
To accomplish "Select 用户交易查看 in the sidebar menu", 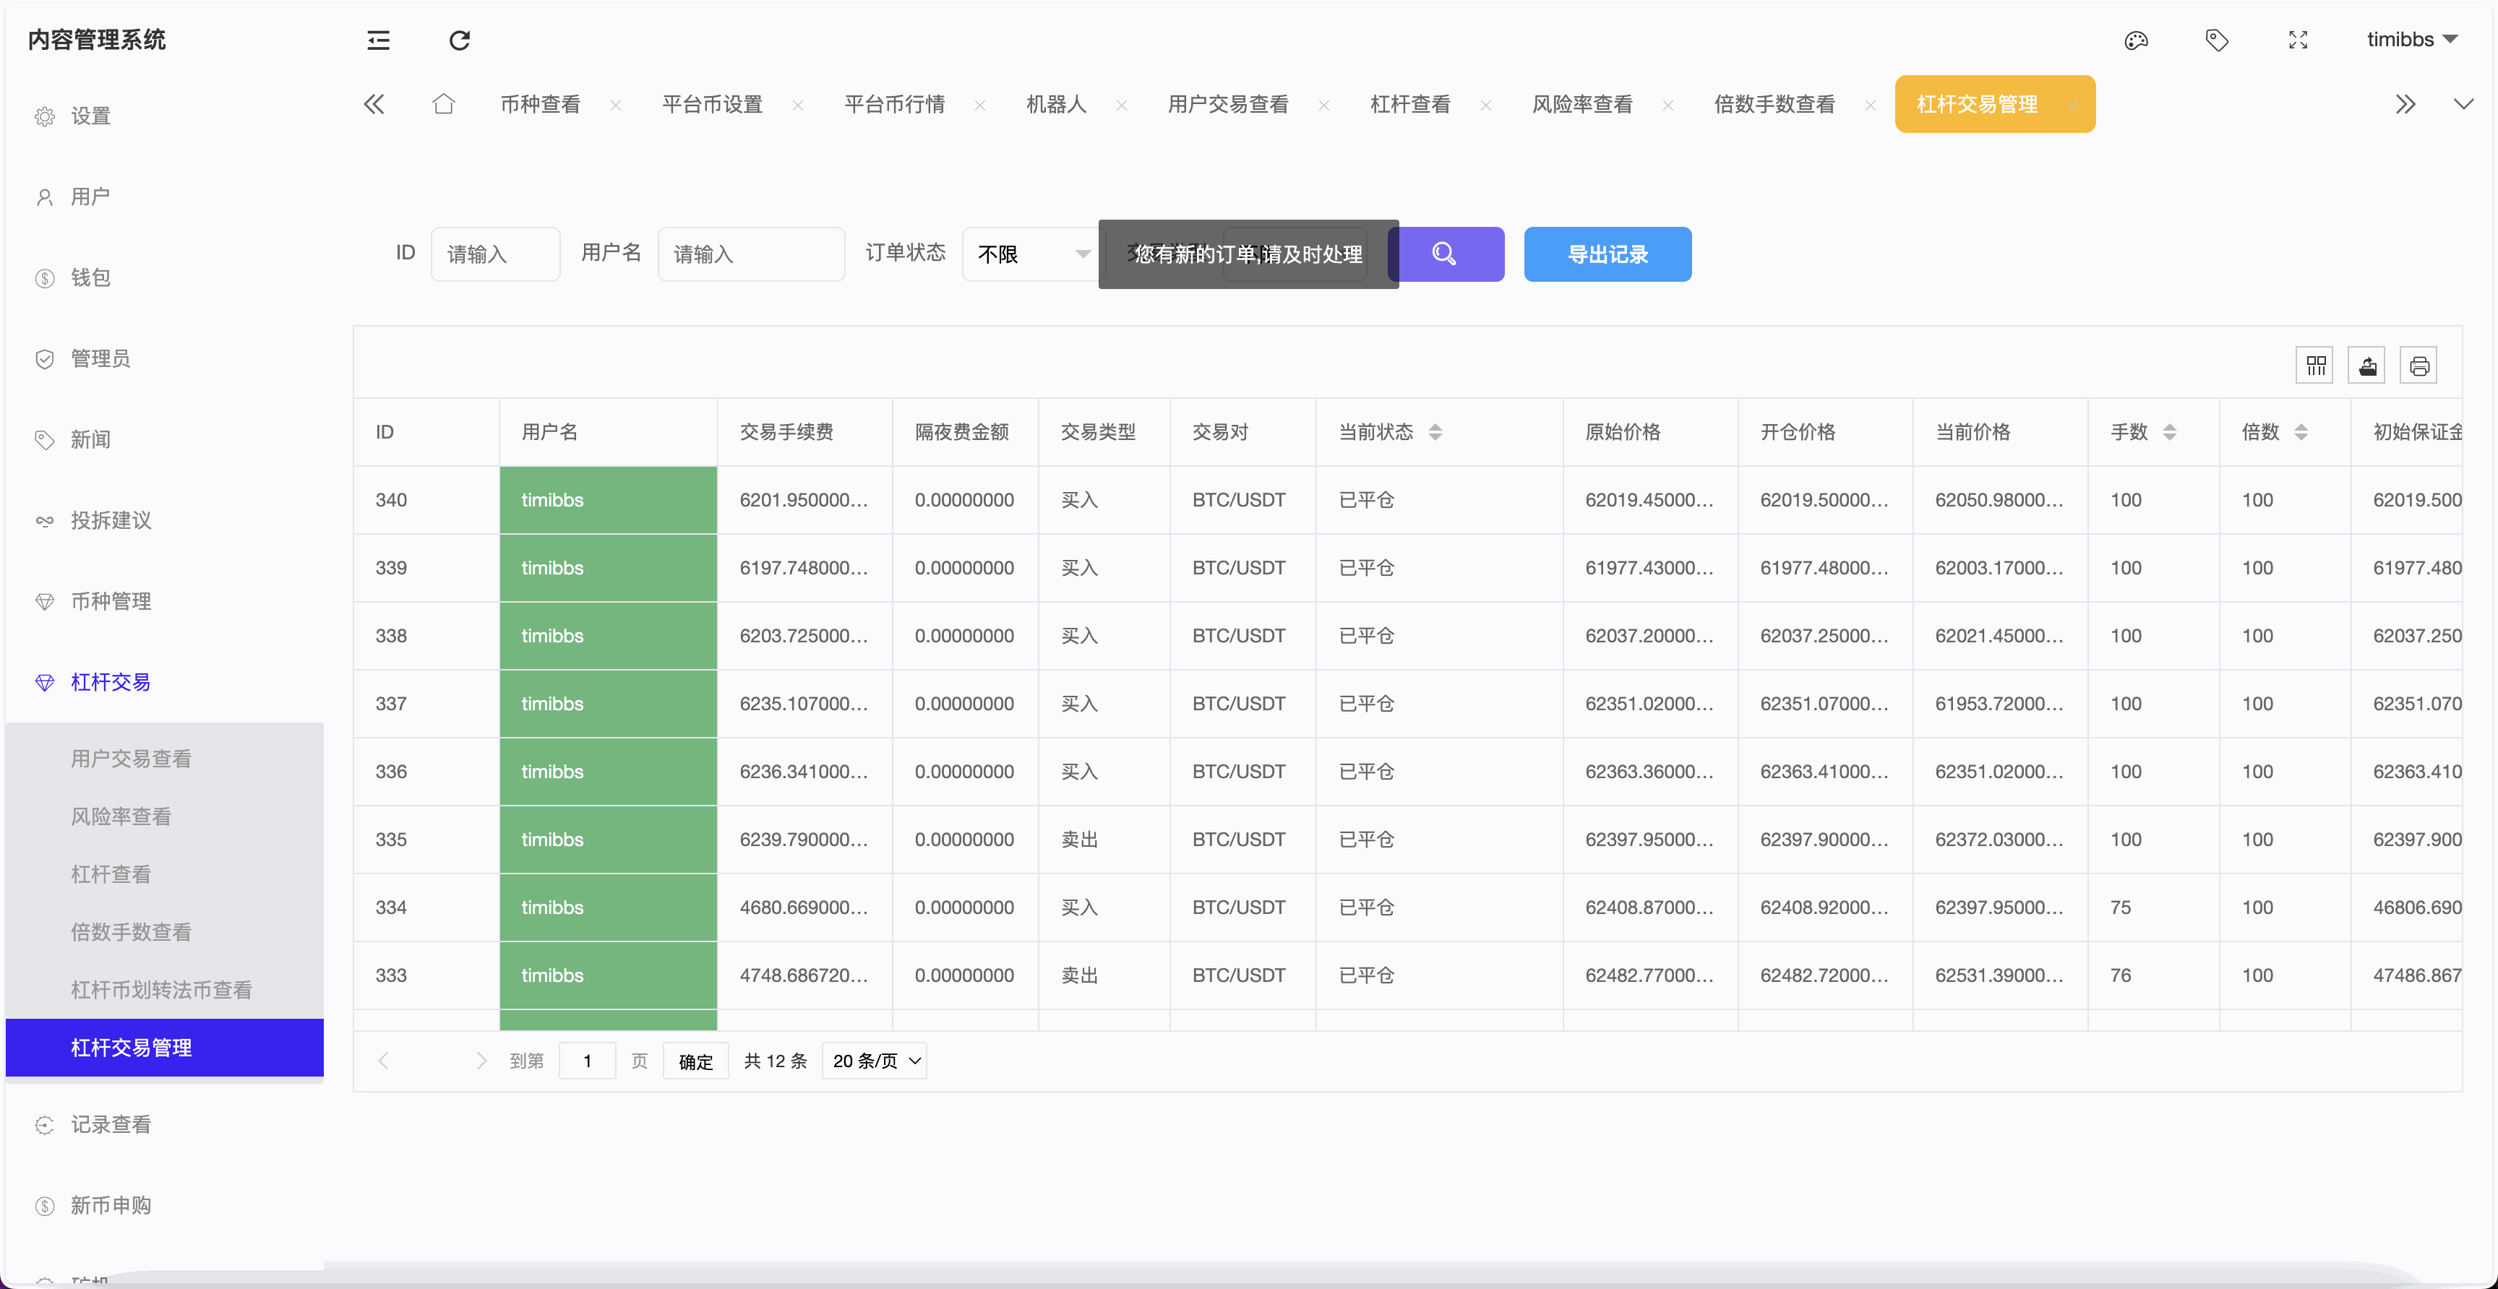I will click(x=131, y=758).
